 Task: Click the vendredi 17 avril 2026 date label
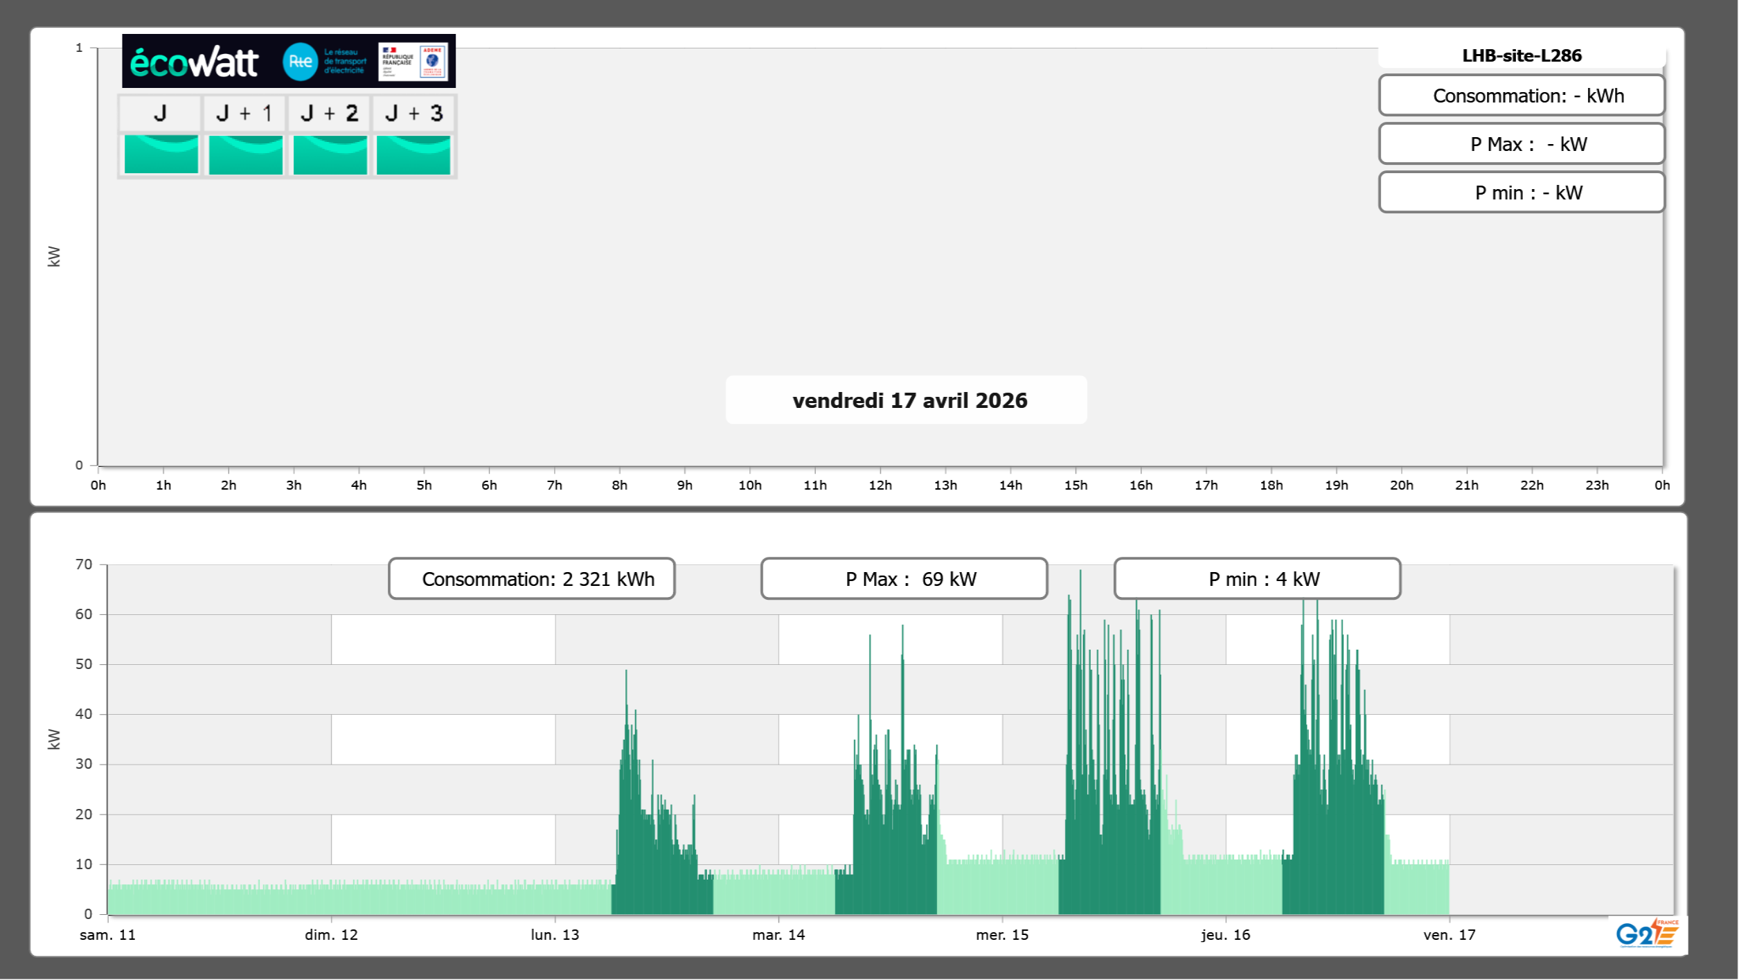[909, 400]
